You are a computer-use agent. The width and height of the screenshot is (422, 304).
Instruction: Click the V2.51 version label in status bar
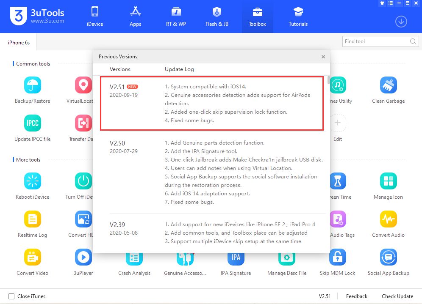coord(325,296)
